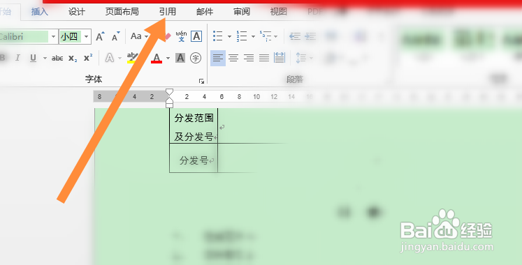Open the 设计 ribbon tab

77,12
